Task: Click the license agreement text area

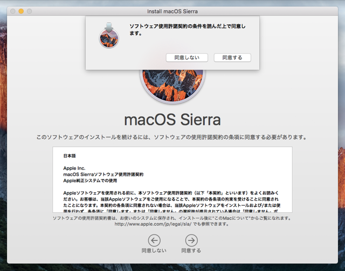Action: [172, 180]
